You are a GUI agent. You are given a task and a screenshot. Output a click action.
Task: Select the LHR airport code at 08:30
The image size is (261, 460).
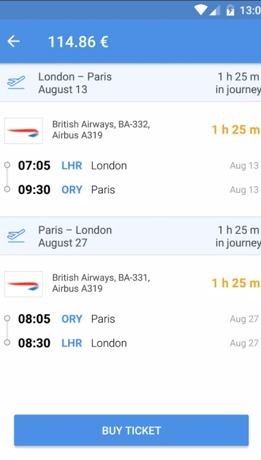pos(72,343)
